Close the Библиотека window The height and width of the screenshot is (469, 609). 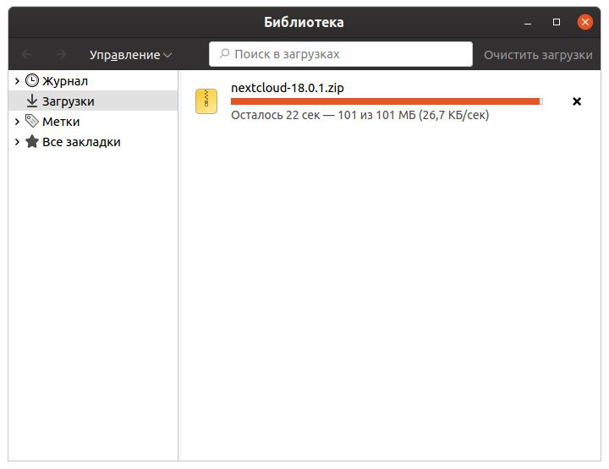[585, 22]
